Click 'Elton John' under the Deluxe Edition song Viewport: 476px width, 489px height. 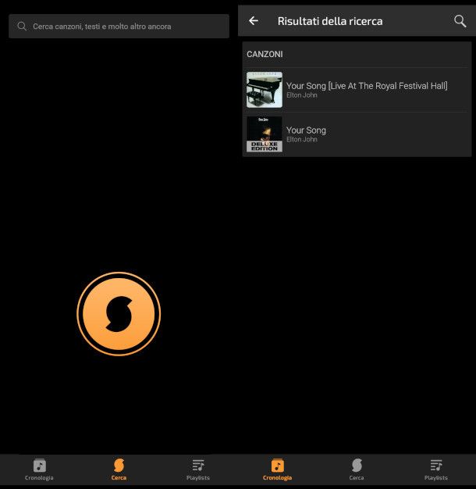[x=301, y=139]
